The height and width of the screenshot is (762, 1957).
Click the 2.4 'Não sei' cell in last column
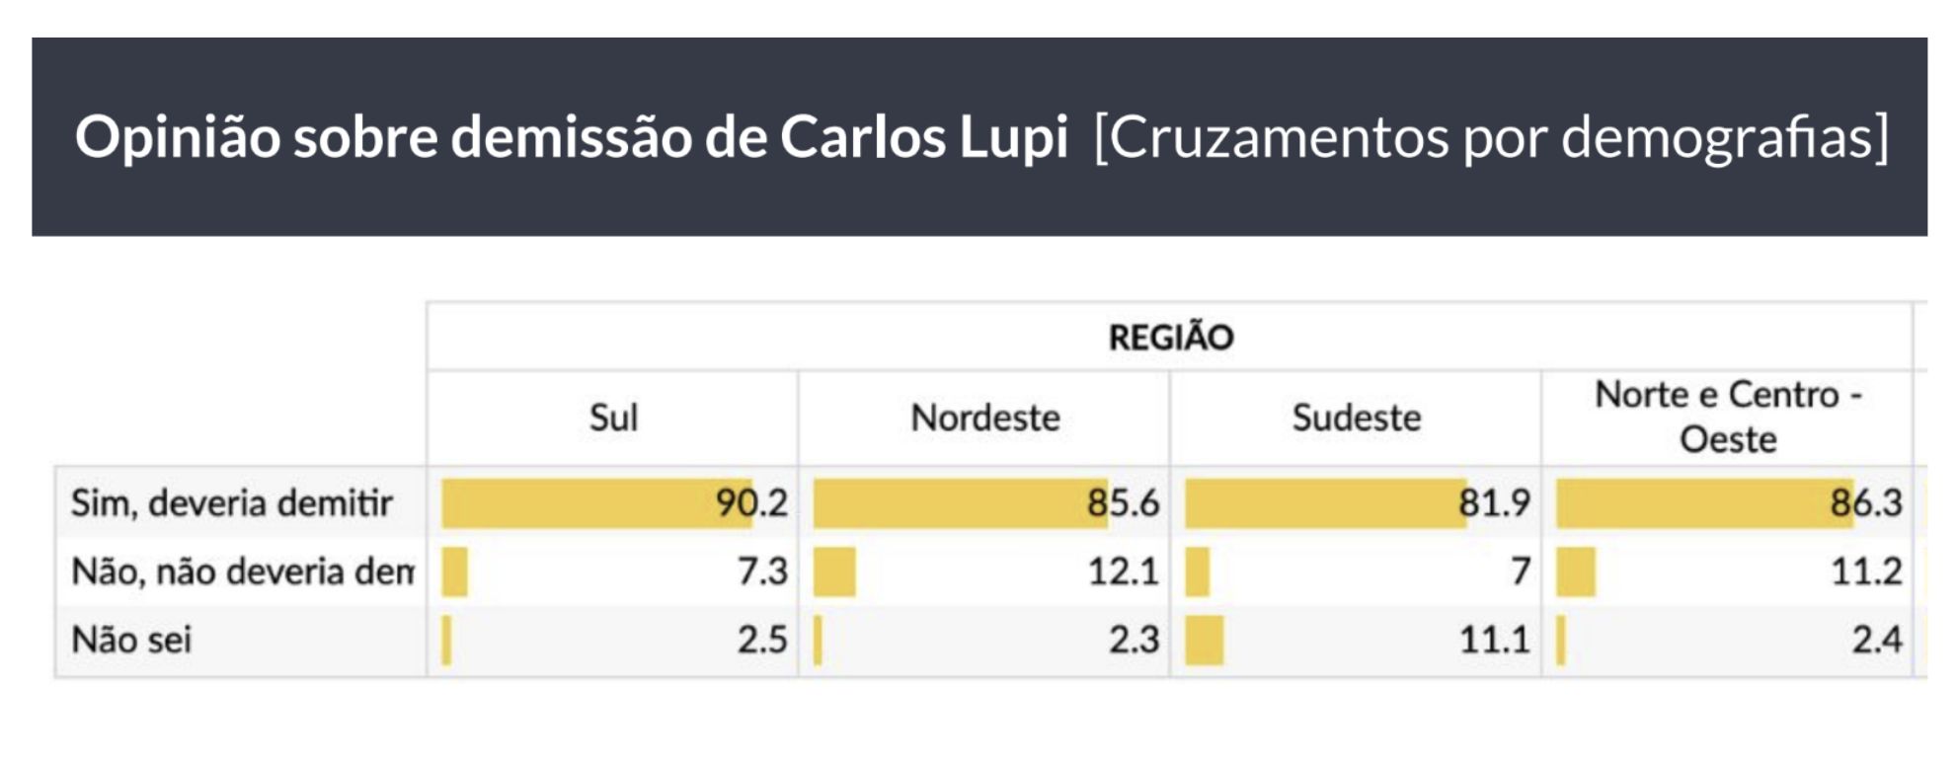(x=1728, y=640)
